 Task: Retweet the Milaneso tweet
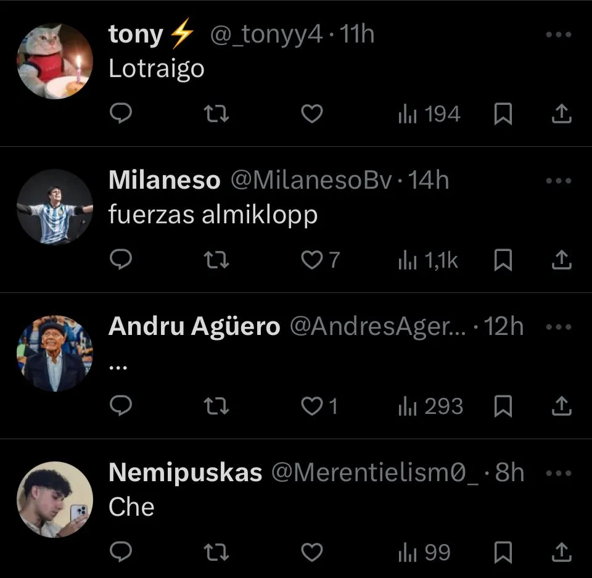[216, 260]
